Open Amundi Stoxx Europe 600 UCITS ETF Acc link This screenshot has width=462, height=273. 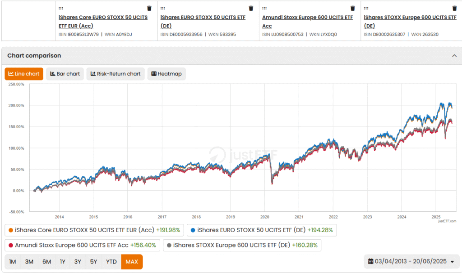click(308, 22)
